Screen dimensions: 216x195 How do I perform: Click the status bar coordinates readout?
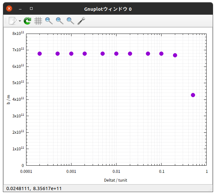34,188
